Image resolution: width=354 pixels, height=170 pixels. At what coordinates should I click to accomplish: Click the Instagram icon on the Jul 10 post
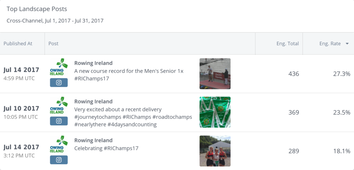tap(59, 121)
